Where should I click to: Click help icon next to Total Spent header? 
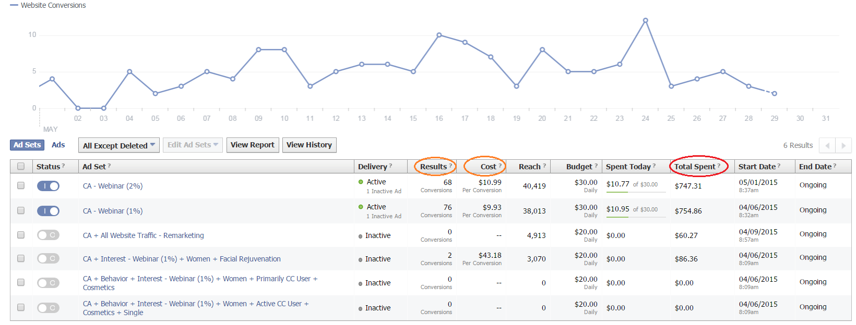[x=719, y=166]
